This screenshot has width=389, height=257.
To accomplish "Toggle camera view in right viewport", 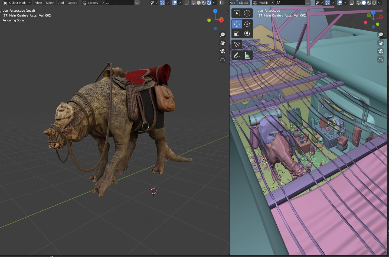I will tap(381, 51).
